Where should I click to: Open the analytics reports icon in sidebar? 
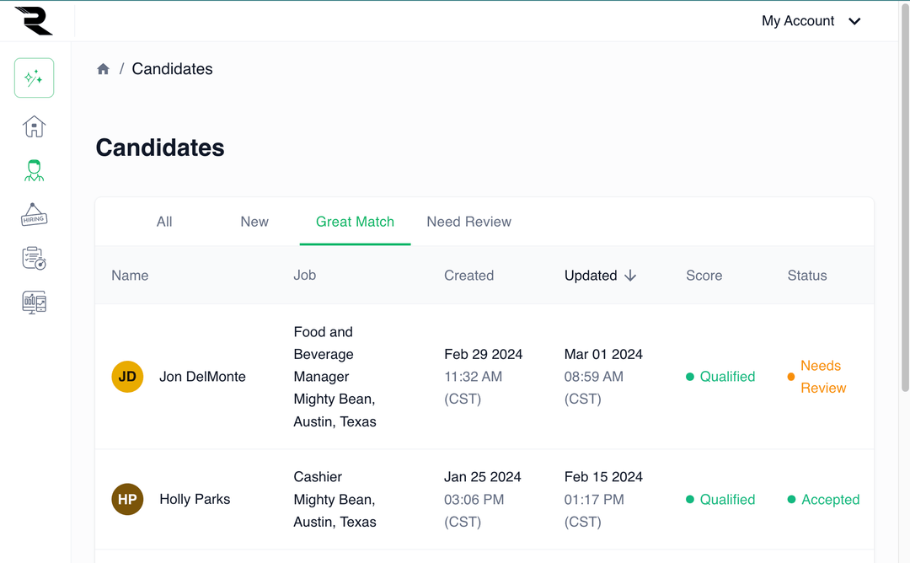(34, 302)
